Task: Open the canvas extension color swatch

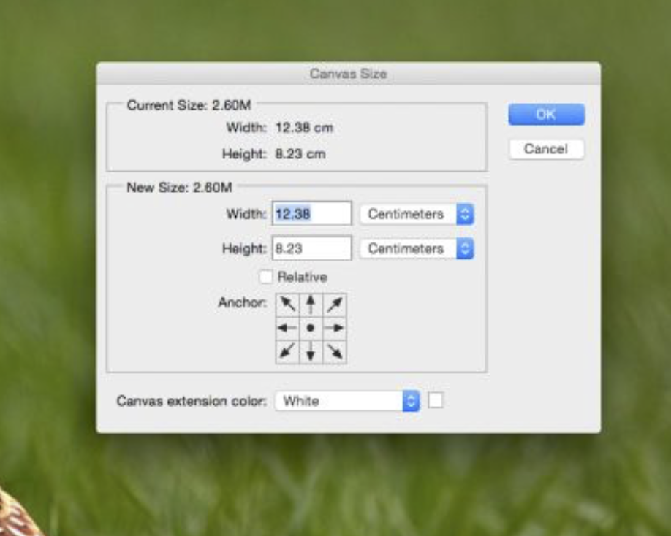Action: (x=436, y=400)
